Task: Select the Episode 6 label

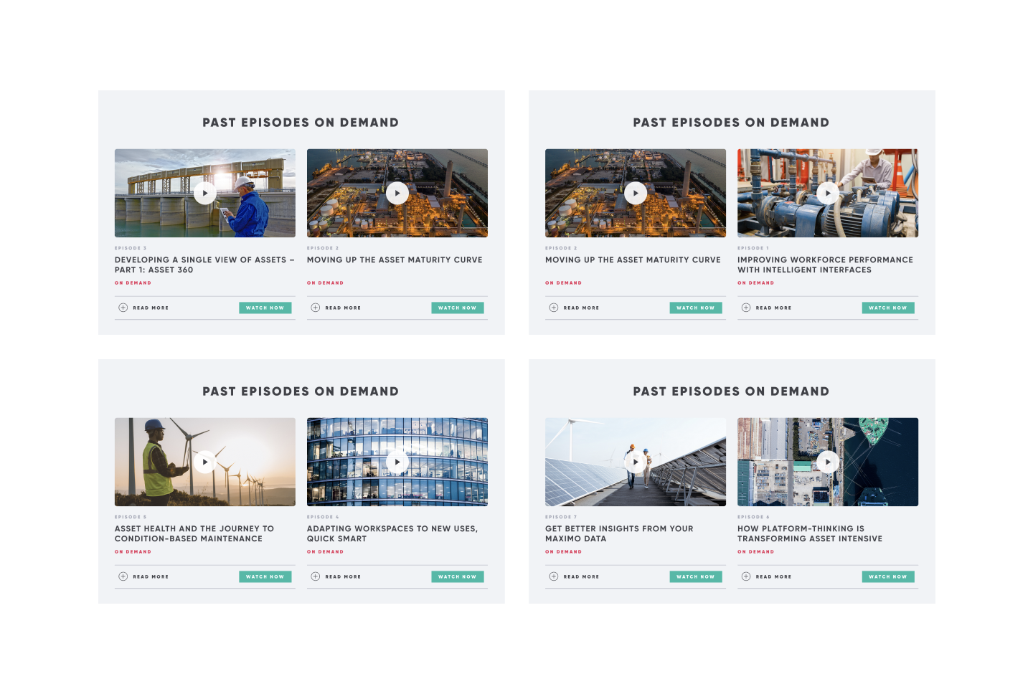Action: coord(753,517)
